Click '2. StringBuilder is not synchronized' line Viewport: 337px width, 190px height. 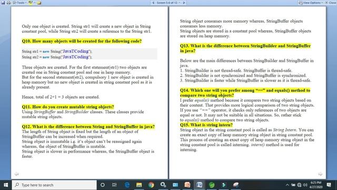243,75
